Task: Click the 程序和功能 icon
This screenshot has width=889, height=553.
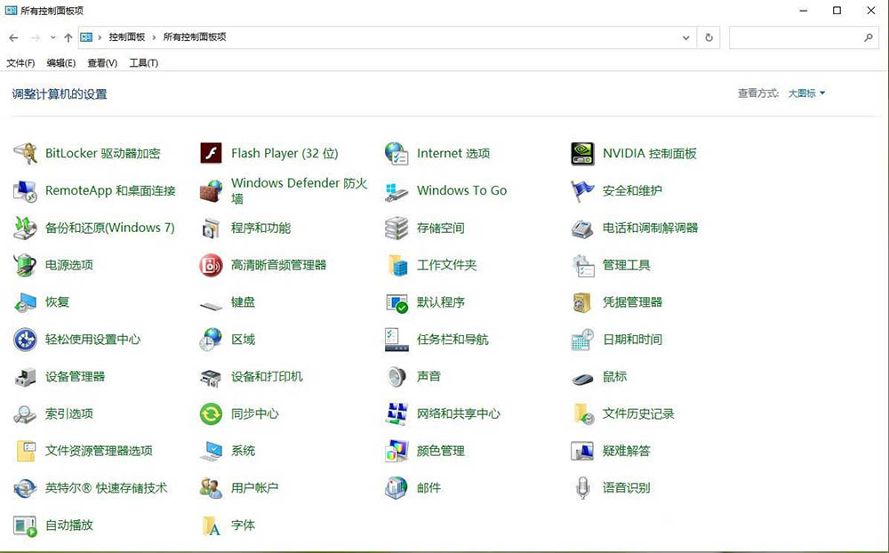Action: click(211, 228)
